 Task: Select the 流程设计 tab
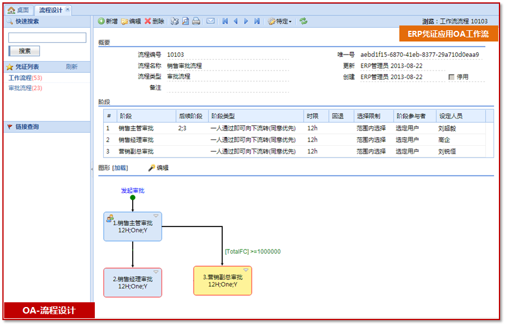(51, 10)
